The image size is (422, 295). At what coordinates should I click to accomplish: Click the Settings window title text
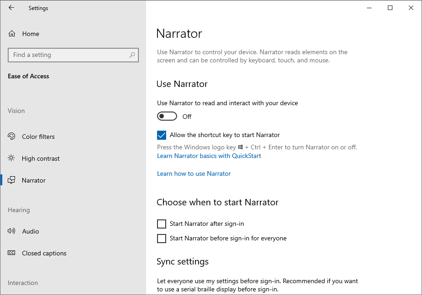click(38, 8)
